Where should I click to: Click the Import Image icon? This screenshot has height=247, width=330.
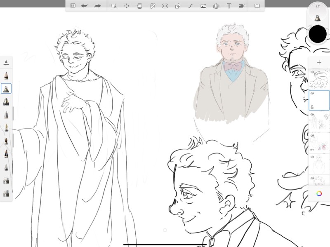[x=203, y=6]
